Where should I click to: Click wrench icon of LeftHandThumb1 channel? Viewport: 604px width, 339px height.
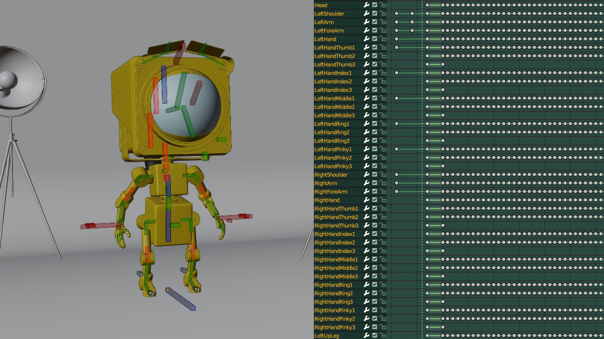pos(366,47)
